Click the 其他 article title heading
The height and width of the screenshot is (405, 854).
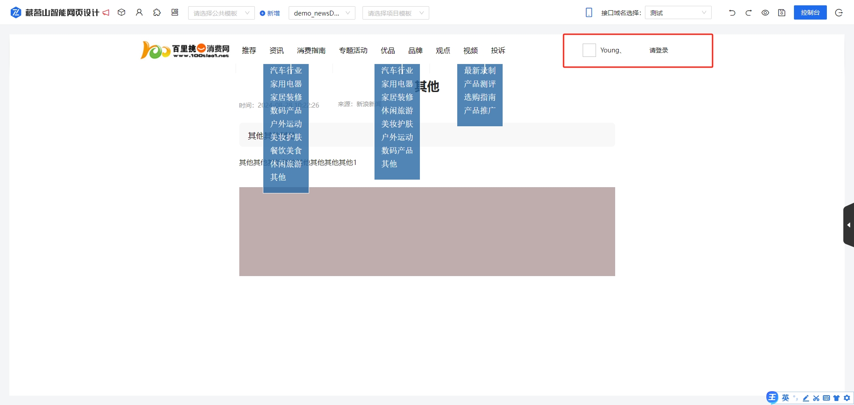click(x=427, y=86)
